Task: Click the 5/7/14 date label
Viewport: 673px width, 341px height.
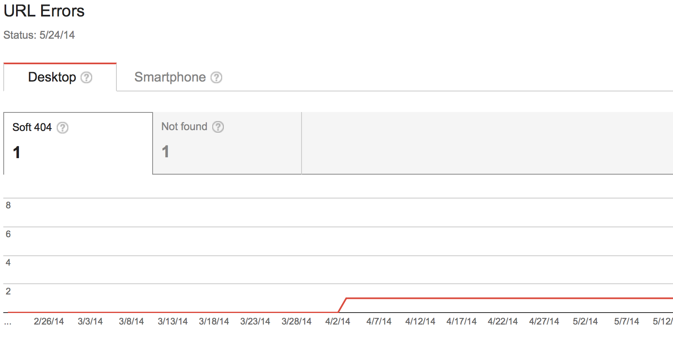Action: click(x=627, y=321)
